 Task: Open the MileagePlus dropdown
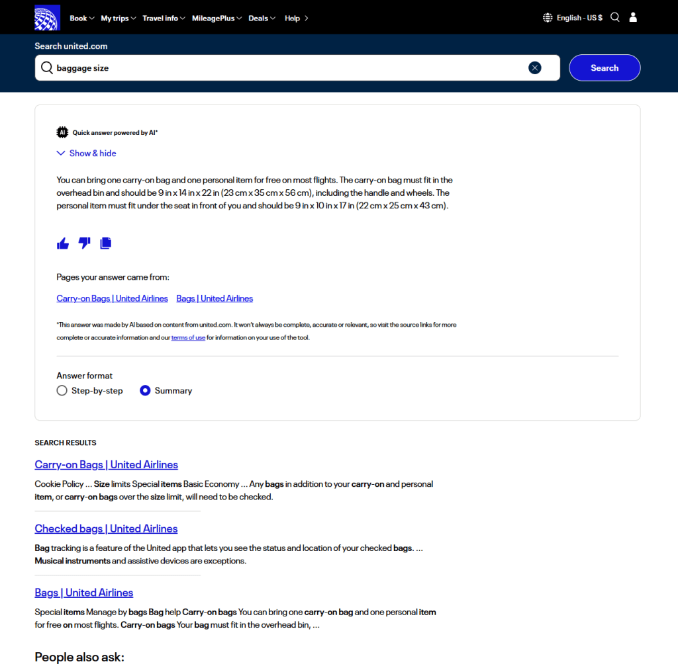tap(213, 18)
